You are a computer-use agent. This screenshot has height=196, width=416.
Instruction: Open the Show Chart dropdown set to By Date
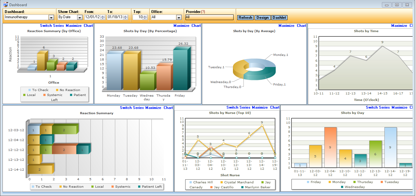(x=79, y=17)
